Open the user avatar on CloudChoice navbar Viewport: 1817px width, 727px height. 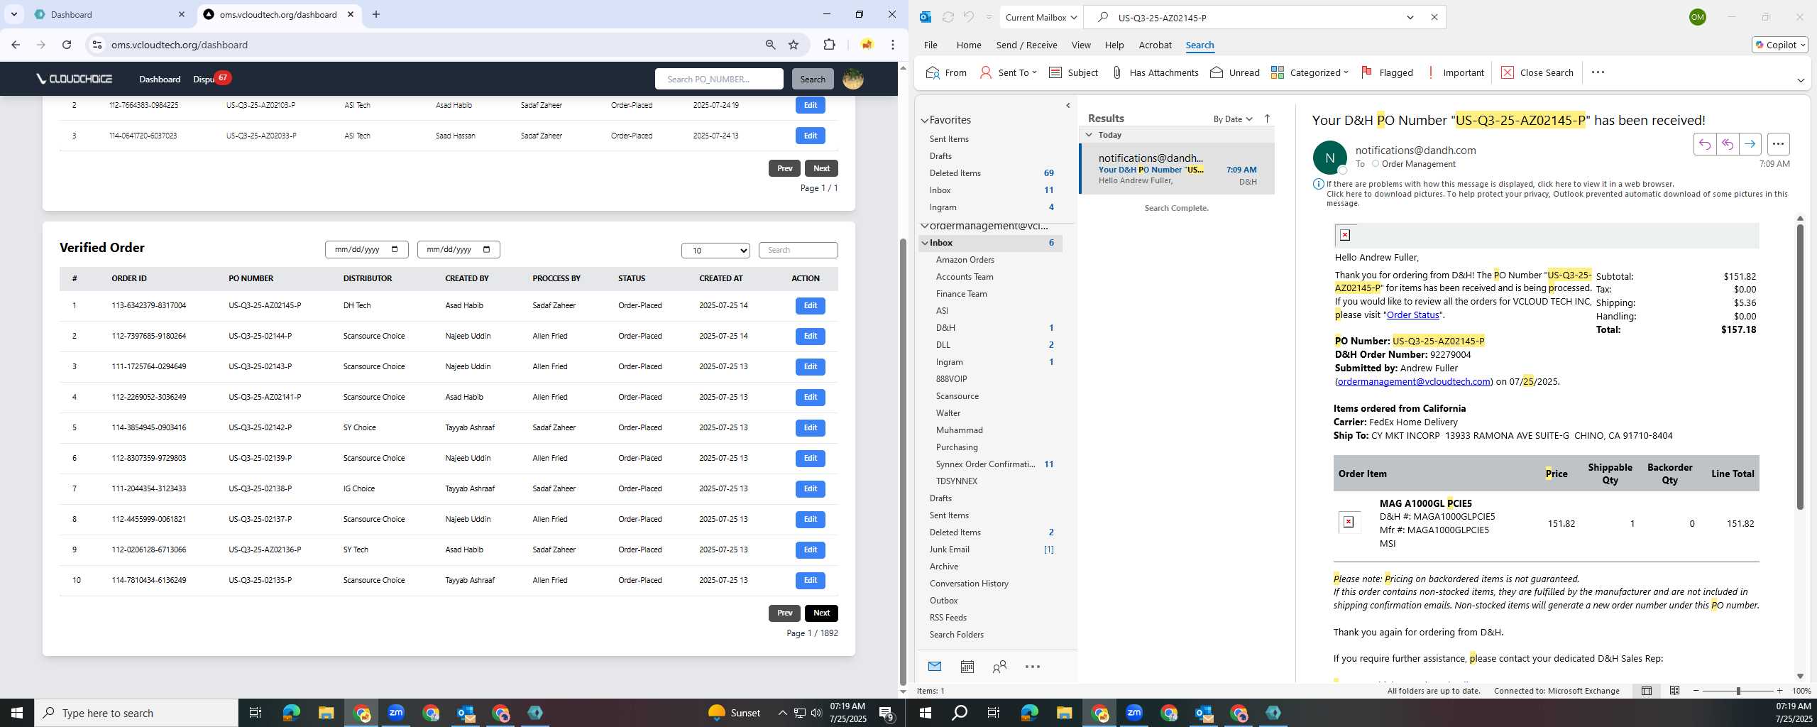(x=852, y=79)
